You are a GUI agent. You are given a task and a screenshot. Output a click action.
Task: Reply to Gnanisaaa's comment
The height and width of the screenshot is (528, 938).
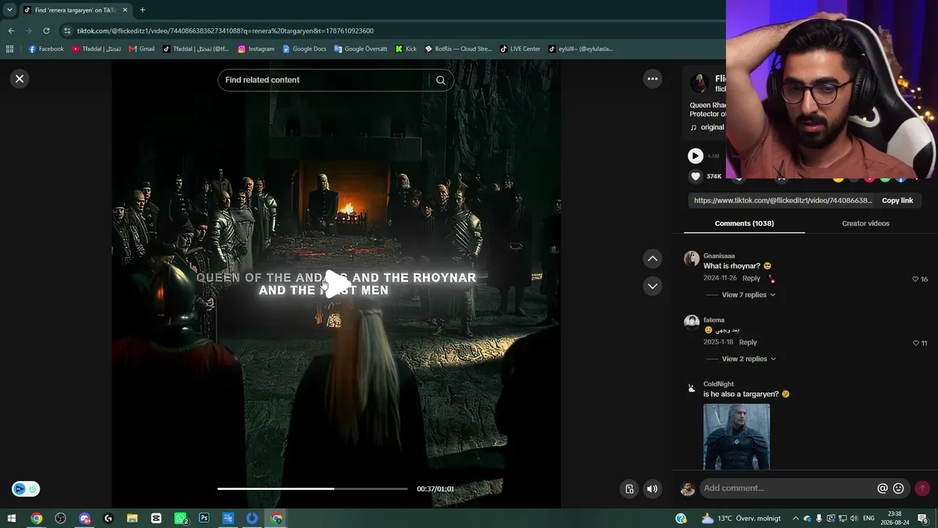pyautogui.click(x=751, y=279)
